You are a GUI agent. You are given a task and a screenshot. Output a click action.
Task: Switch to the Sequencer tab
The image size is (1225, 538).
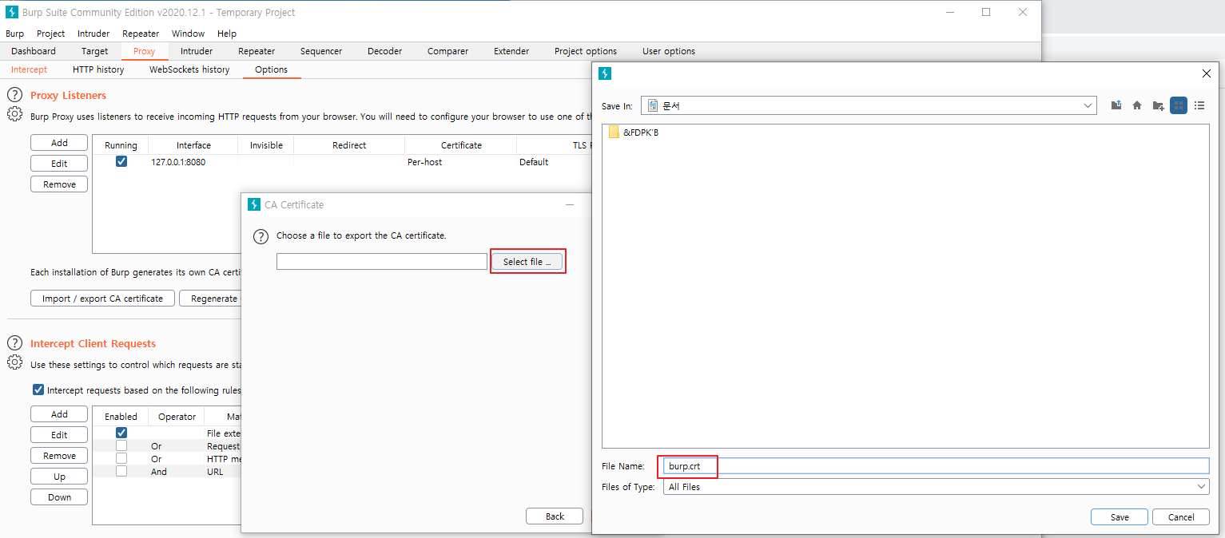coord(321,51)
